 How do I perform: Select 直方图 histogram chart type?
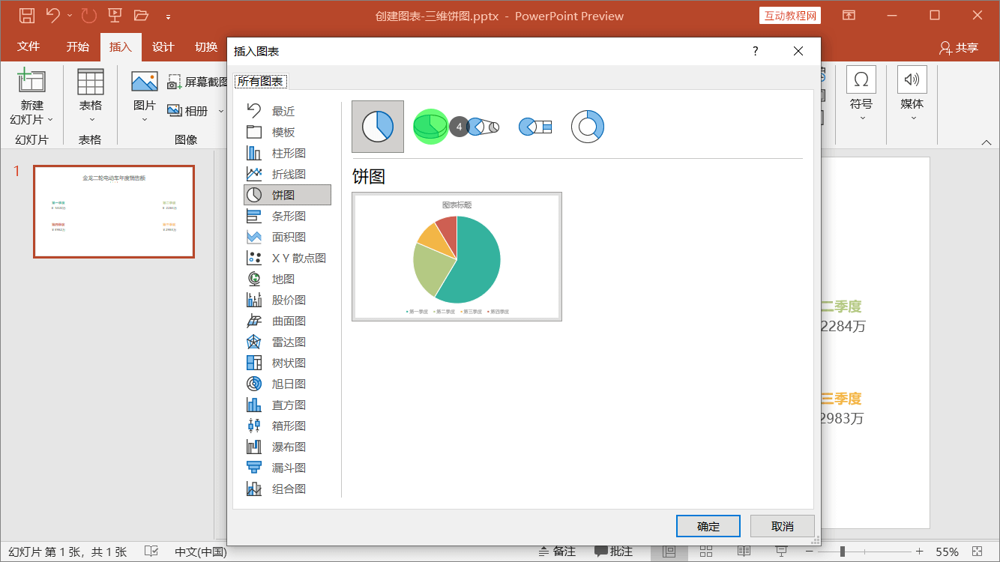point(287,405)
